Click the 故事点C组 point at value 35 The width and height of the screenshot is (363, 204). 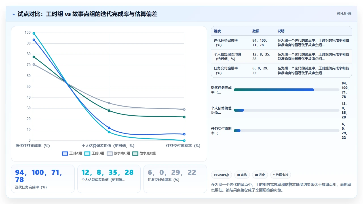109,103
